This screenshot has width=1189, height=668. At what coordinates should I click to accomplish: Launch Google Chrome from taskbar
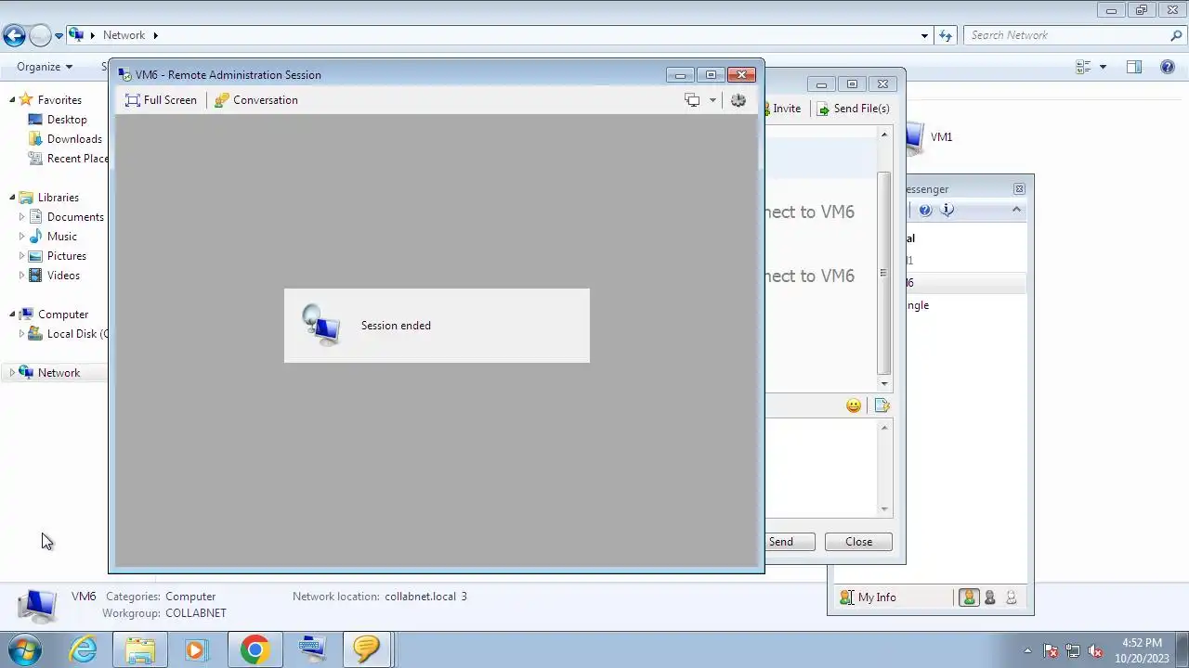255,649
